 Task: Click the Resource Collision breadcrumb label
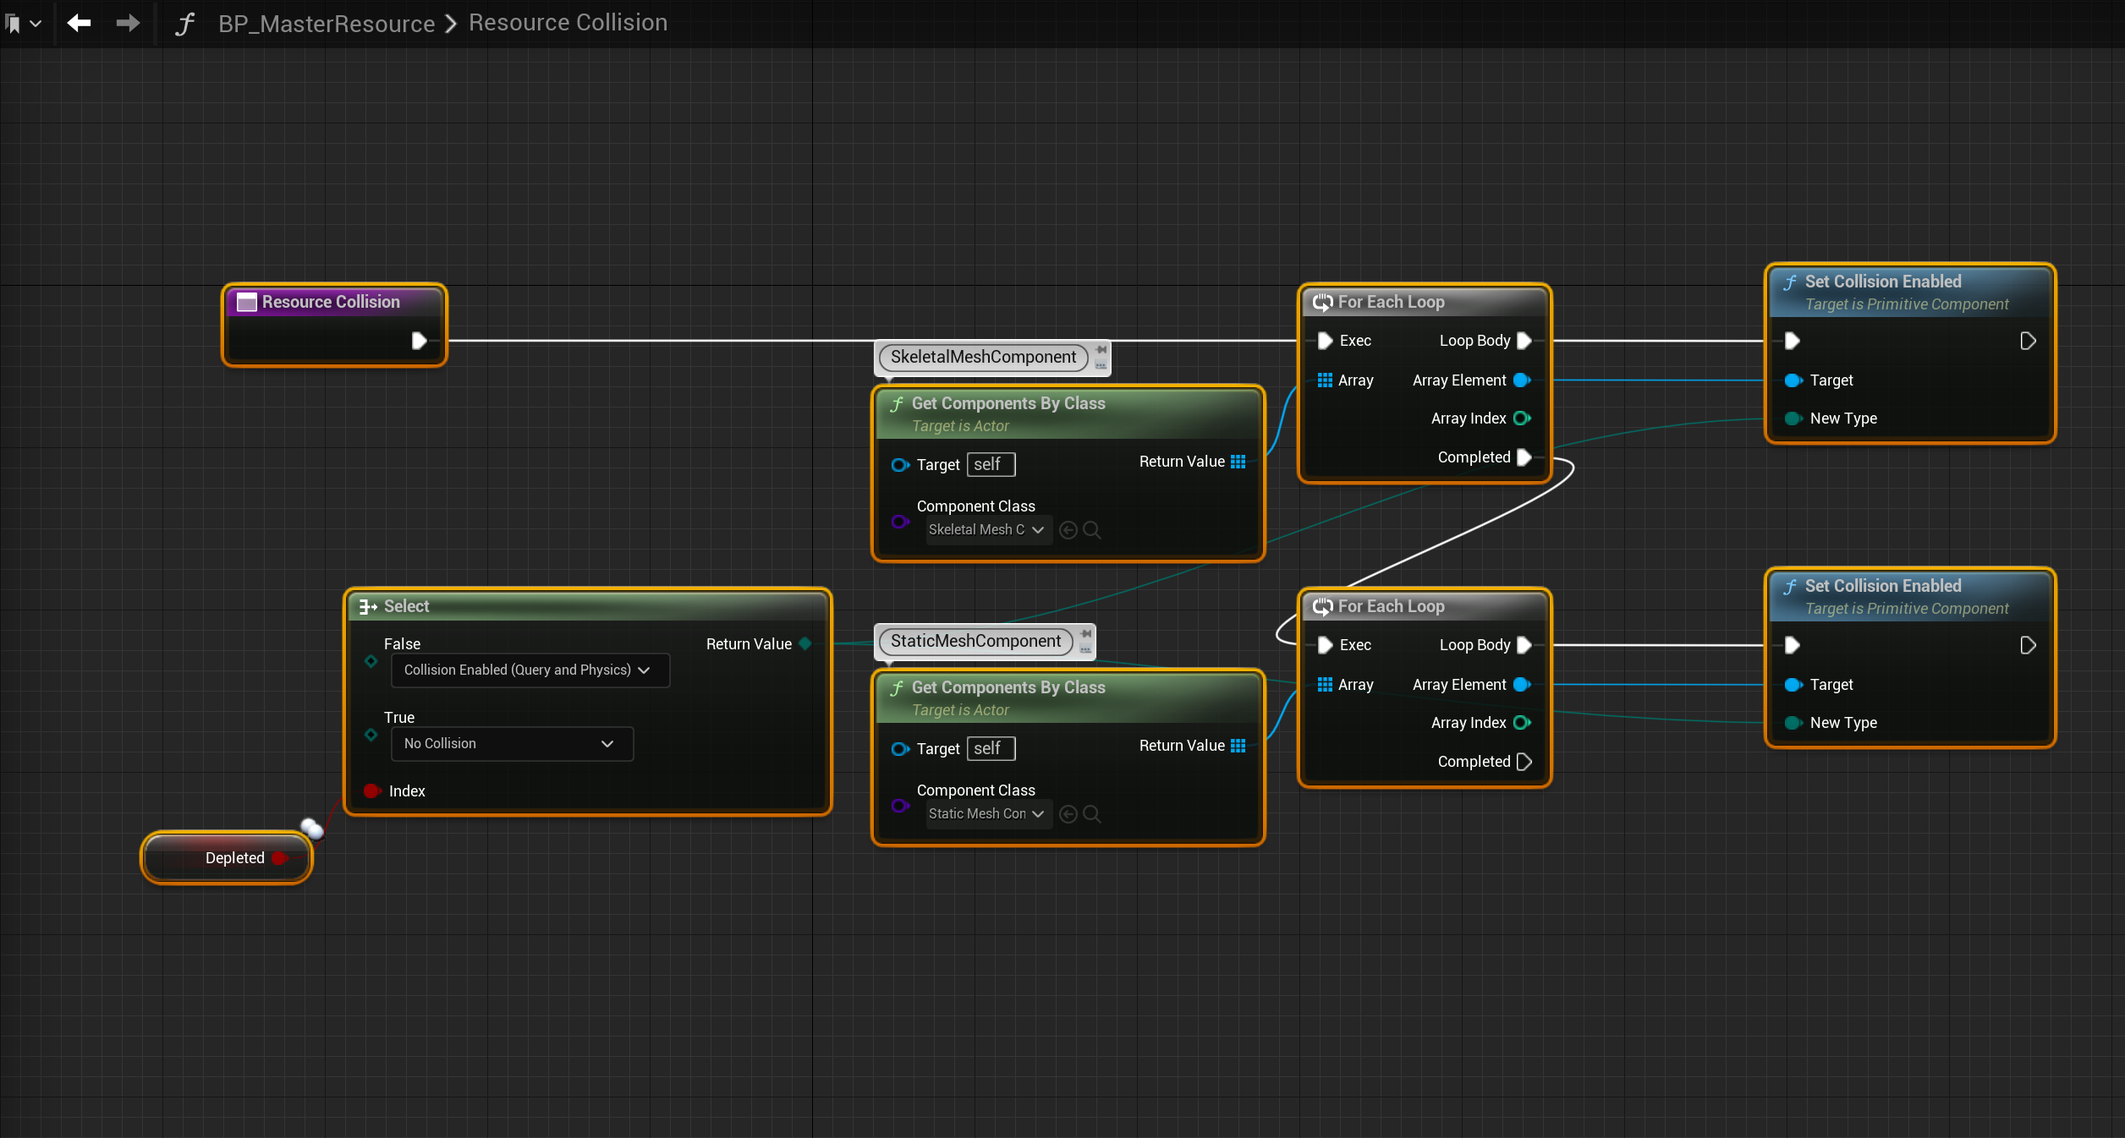pyautogui.click(x=568, y=23)
